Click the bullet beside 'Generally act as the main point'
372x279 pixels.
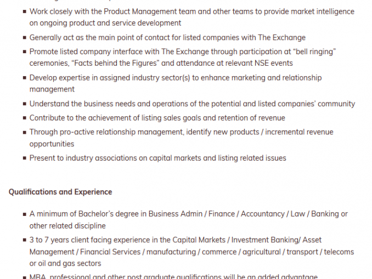point(25,37)
